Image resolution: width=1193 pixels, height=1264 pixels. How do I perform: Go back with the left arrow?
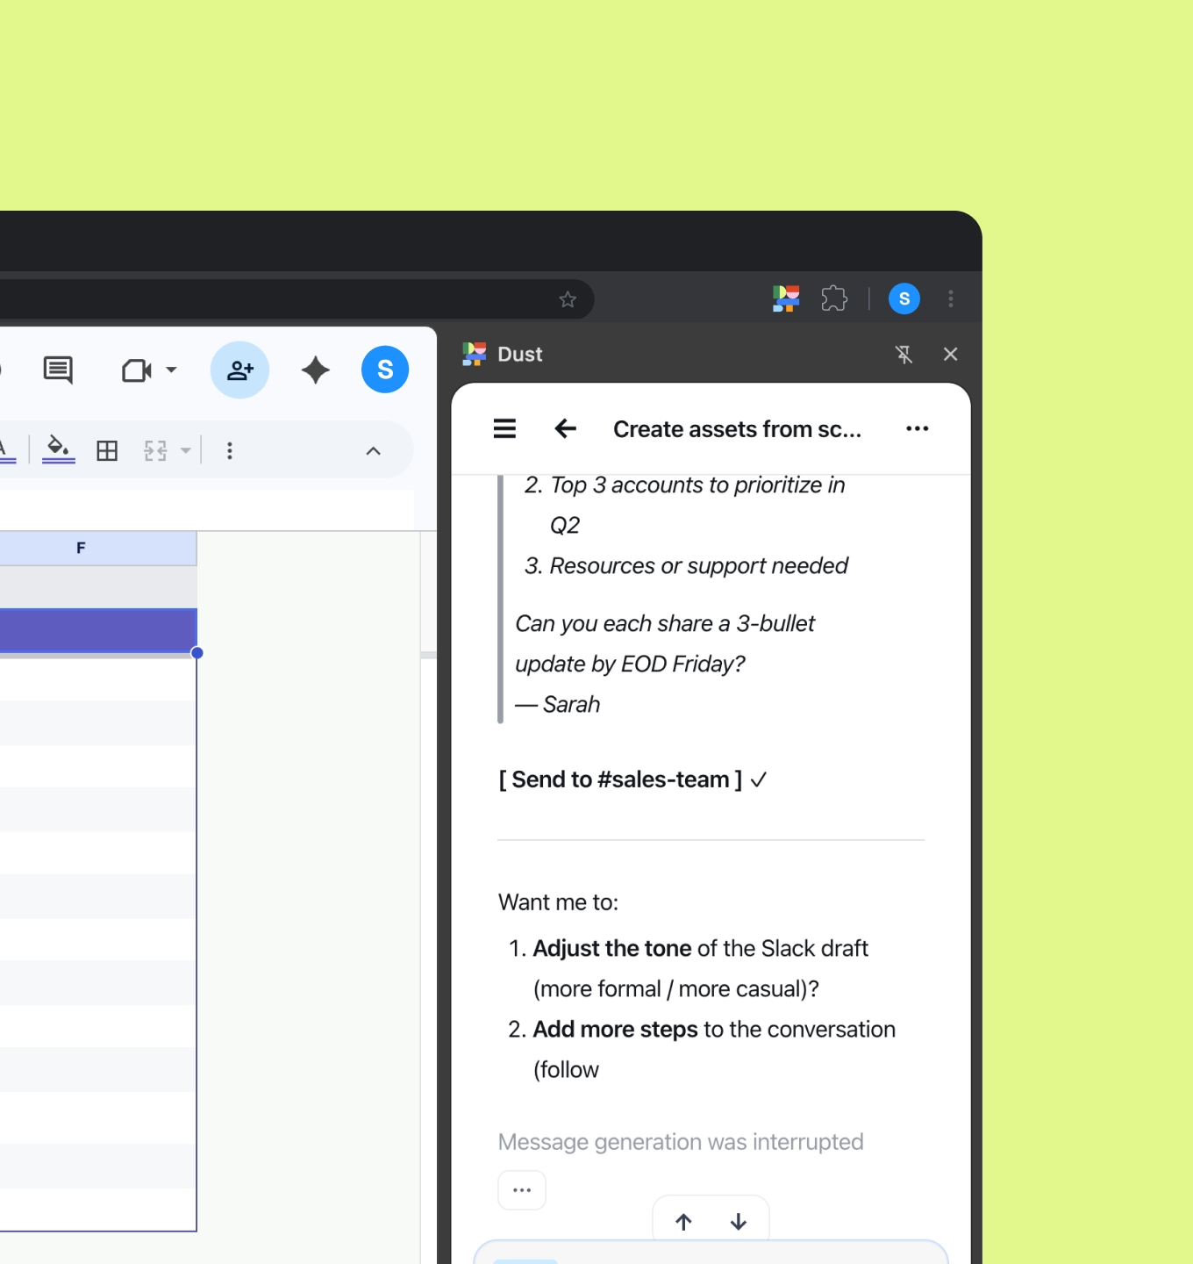click(x=566, y=428)
